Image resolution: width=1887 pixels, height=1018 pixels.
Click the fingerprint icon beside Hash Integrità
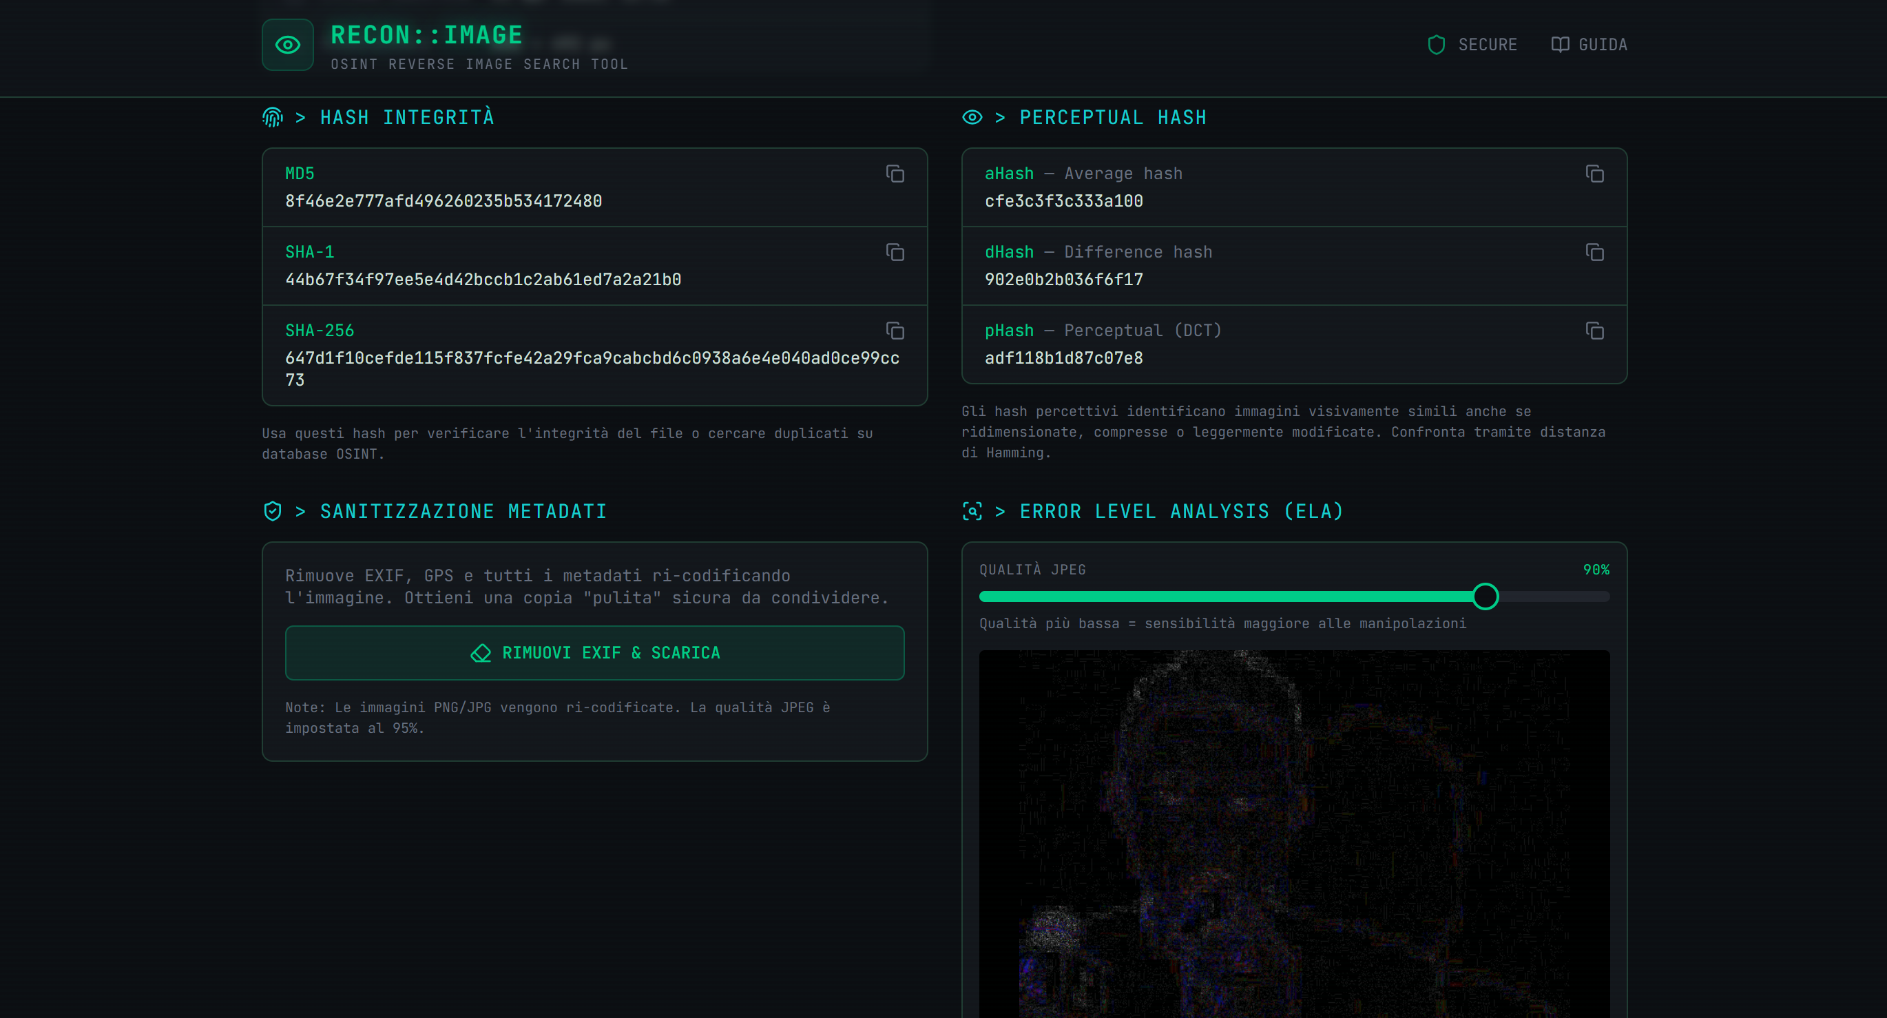(x=273, y=117)
